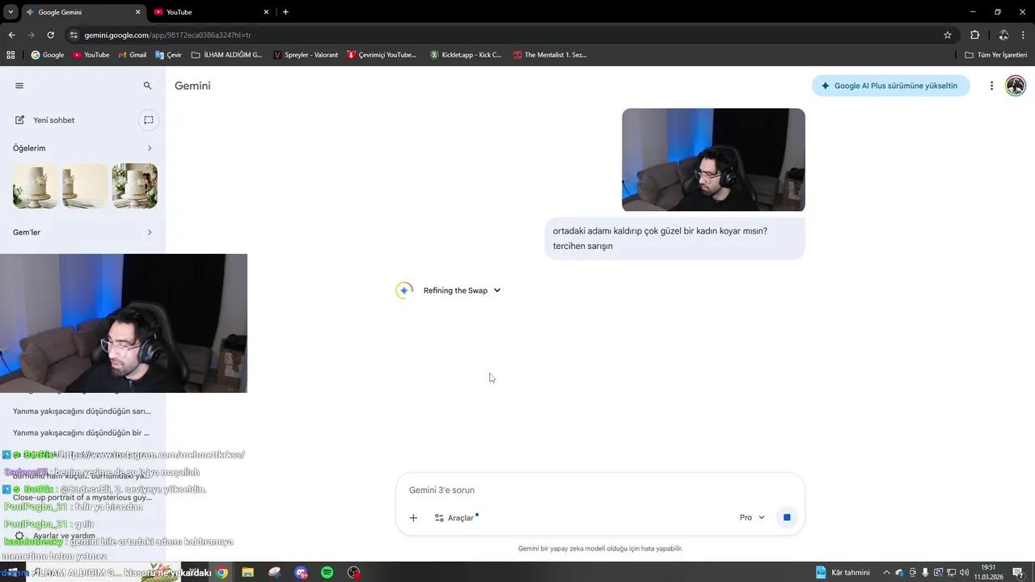Click the search icon in Gemini sidebar
The image size is (1035, 582).
pyautogui.click(x=147, y=86)
